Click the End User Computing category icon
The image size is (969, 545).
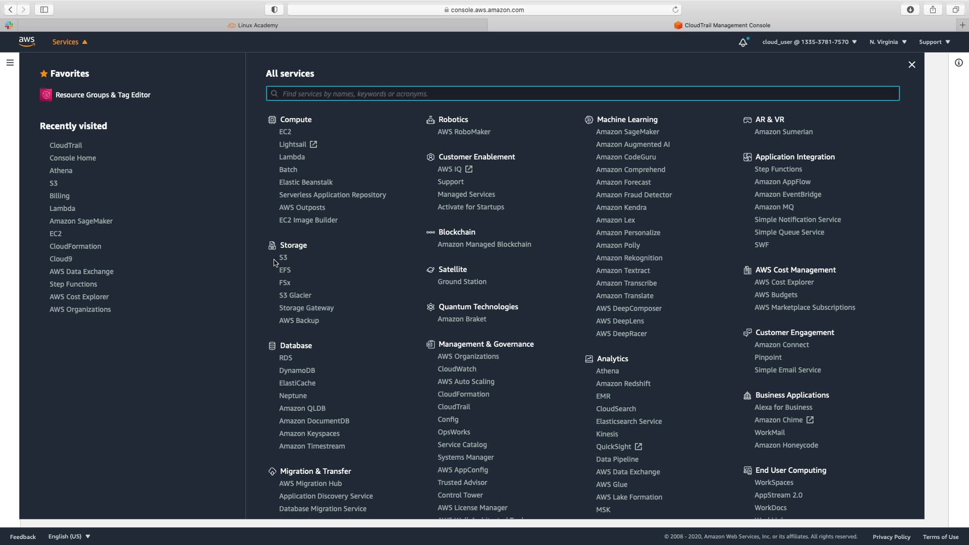point(747,470)
